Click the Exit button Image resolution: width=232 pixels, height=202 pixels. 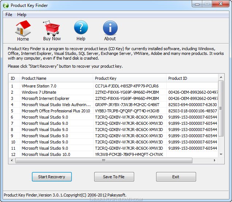click(x=176, y=177)
